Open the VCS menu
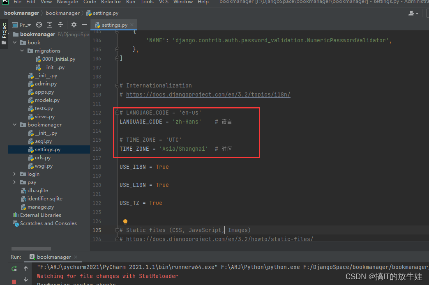The width and height of the screenshot is (429, 285). coord(164,2)
